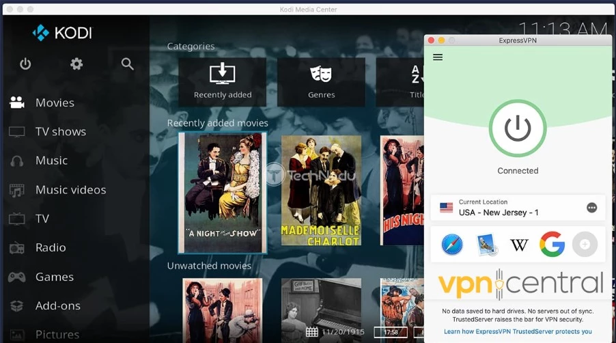Viewport: 616px width, 343px height.
Task: Open Music section in sidebar
Action: click(51, 161)
